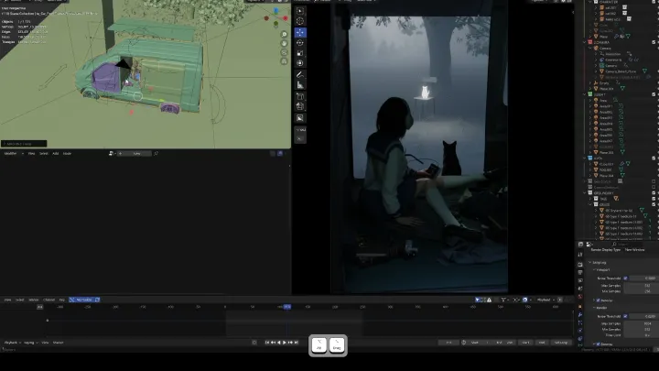
Task: Toggle the pin icon in node editor header
Action: tap(156, 154)
